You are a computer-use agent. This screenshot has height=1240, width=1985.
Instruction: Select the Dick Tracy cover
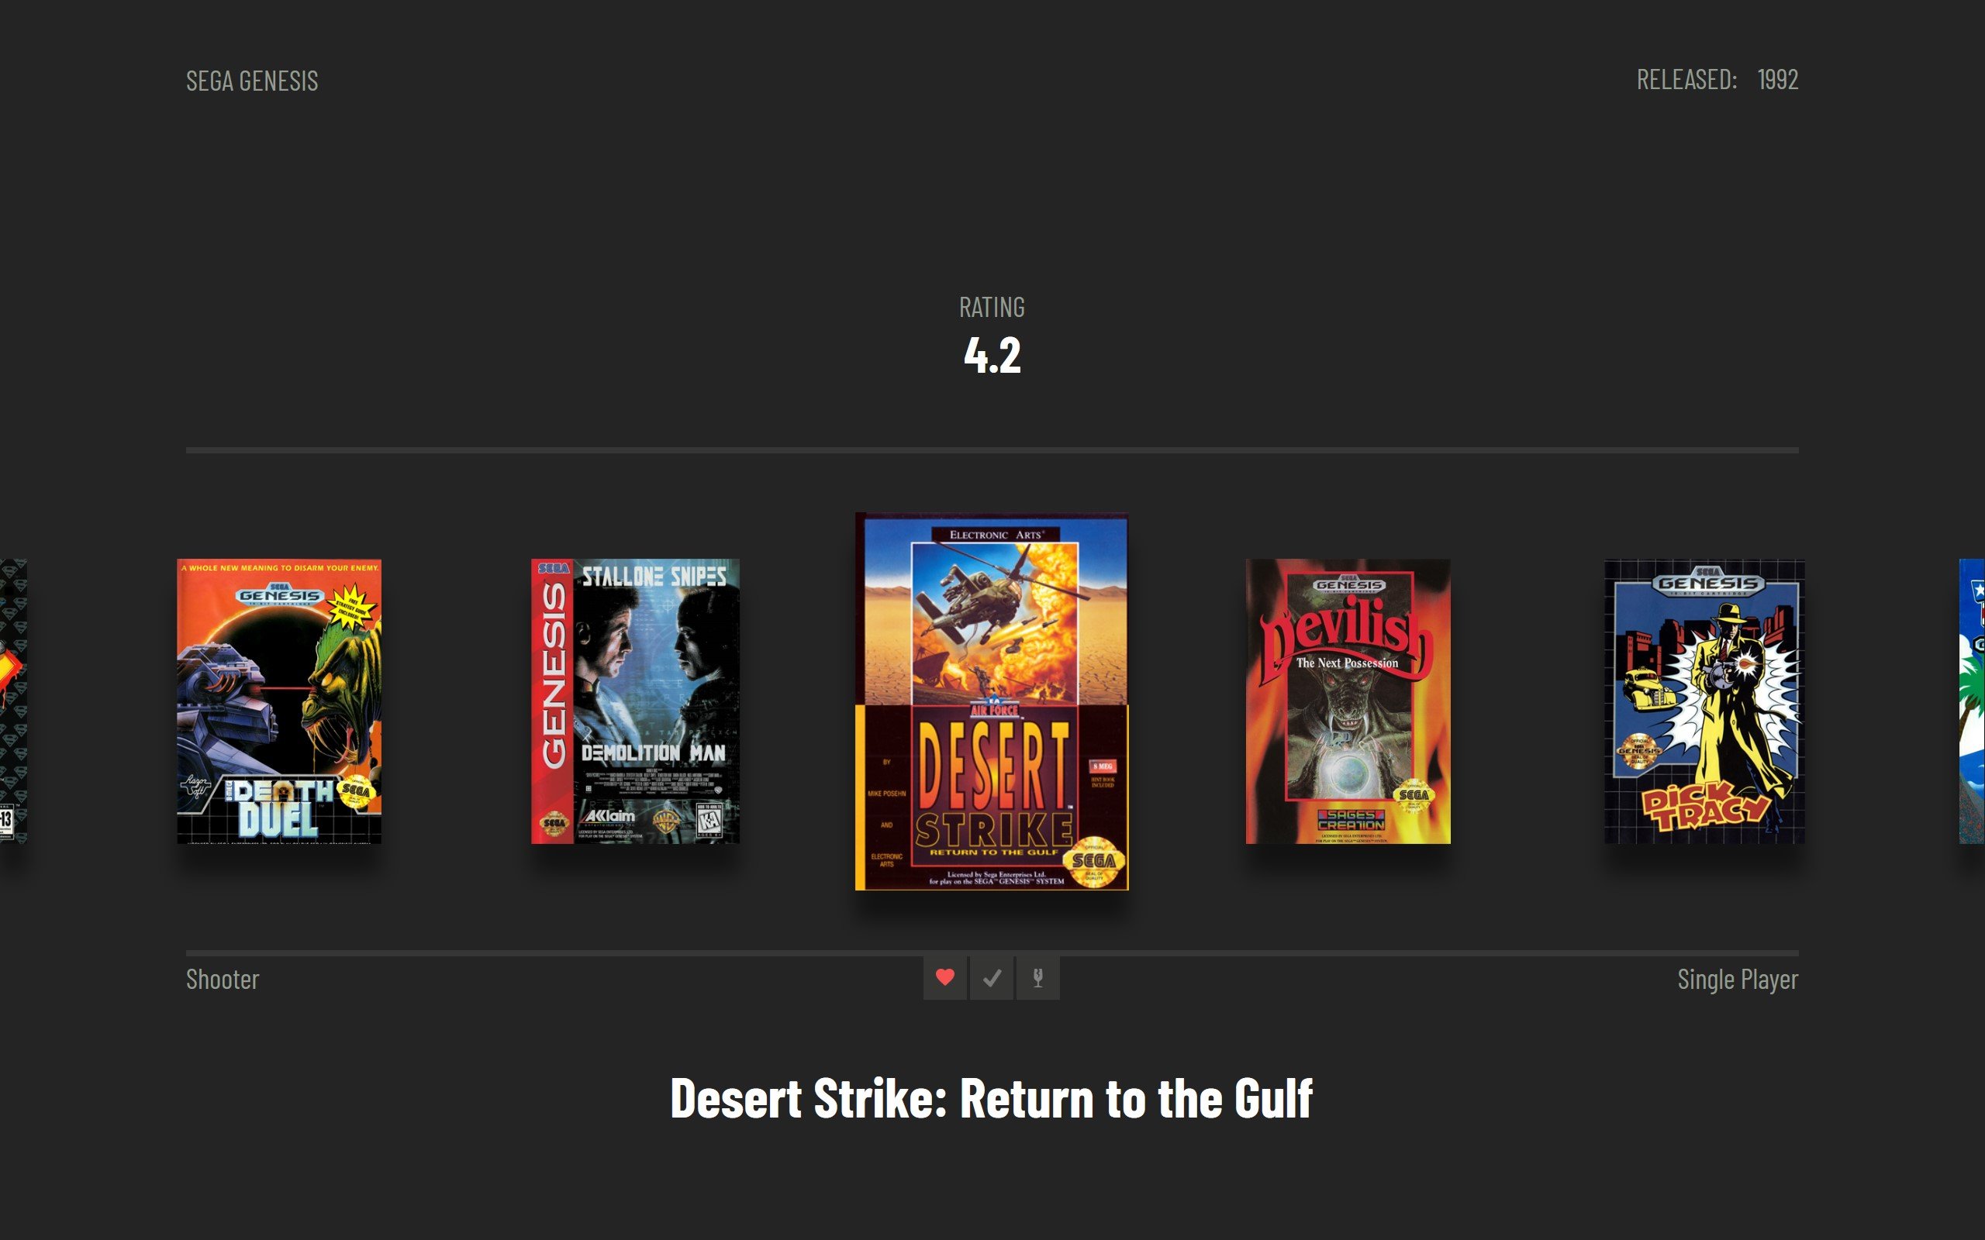(1704, 701)
